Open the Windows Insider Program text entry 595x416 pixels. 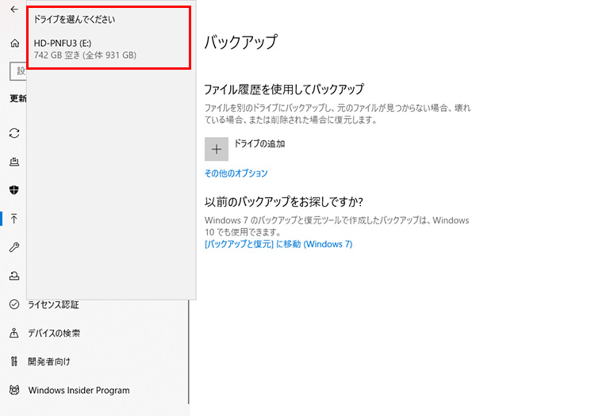coord(79,390)
